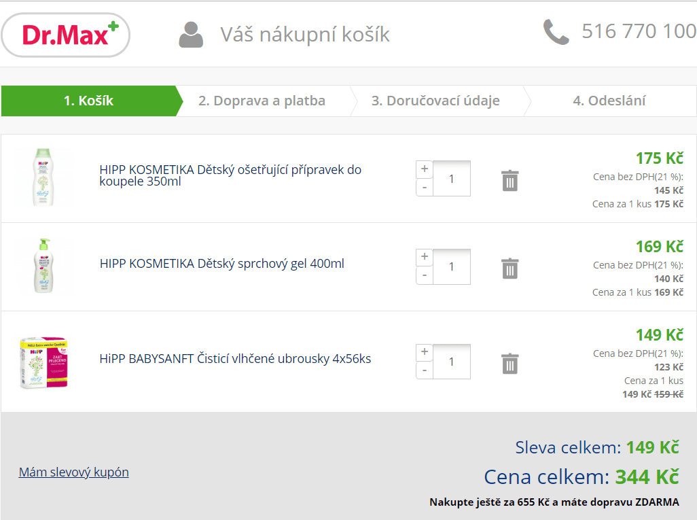Click the Váš nákupní košík heading

305,35
